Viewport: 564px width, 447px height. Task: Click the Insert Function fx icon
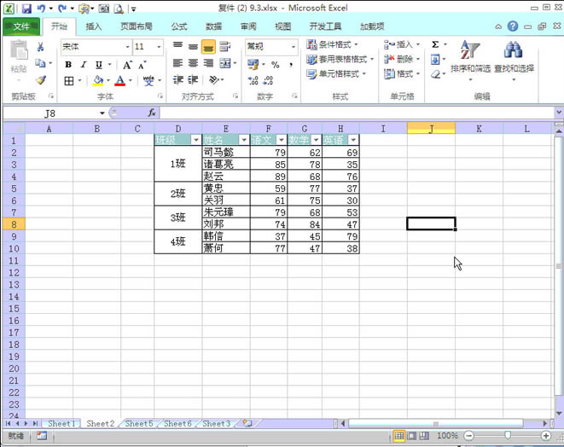point(152,113)
